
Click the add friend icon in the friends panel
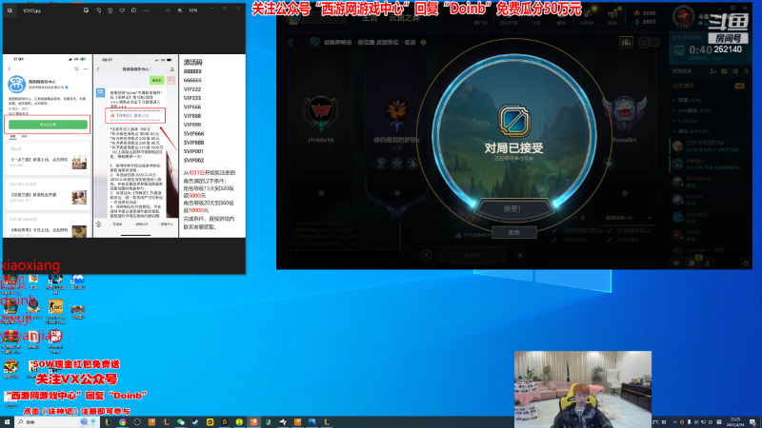pos(712,71)
